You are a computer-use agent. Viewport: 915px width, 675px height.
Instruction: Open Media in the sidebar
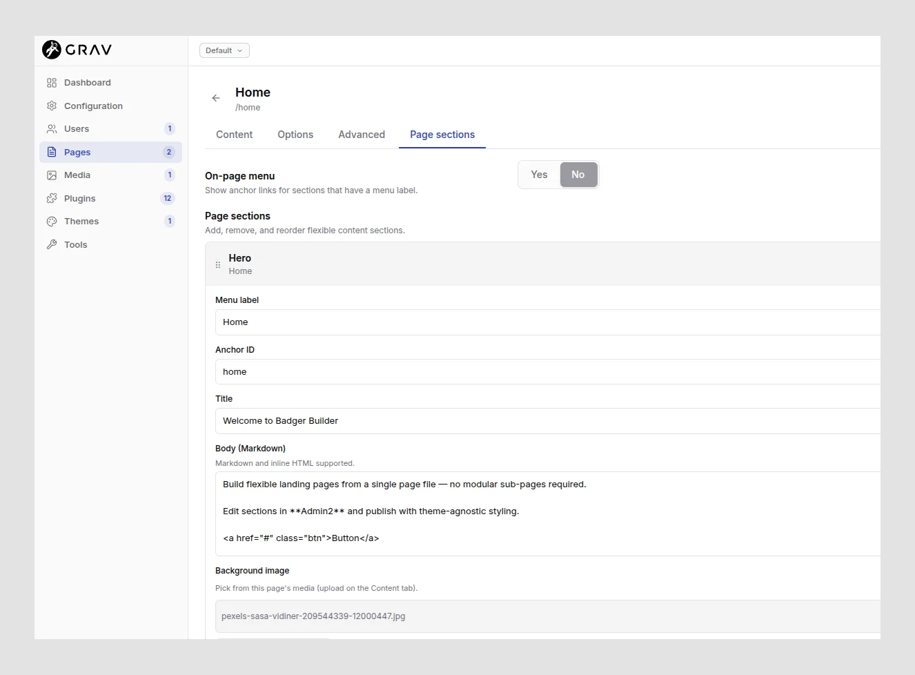(110, 175)
